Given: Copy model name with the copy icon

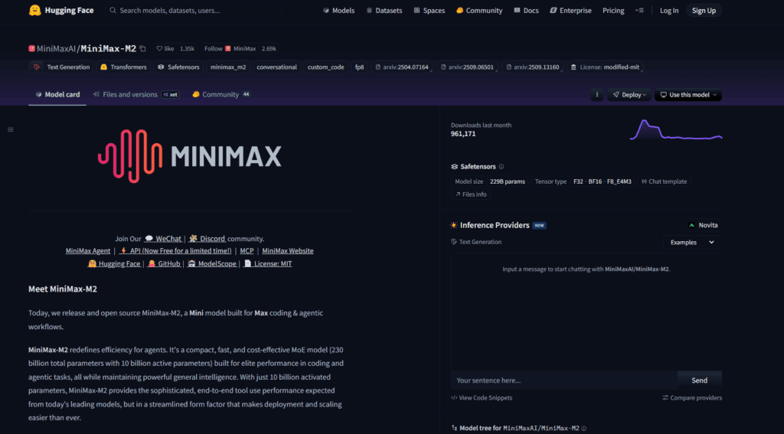Looking at the screenshot, I should (x=142, y=48).
